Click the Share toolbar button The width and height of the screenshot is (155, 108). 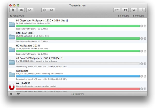[117, 10]
